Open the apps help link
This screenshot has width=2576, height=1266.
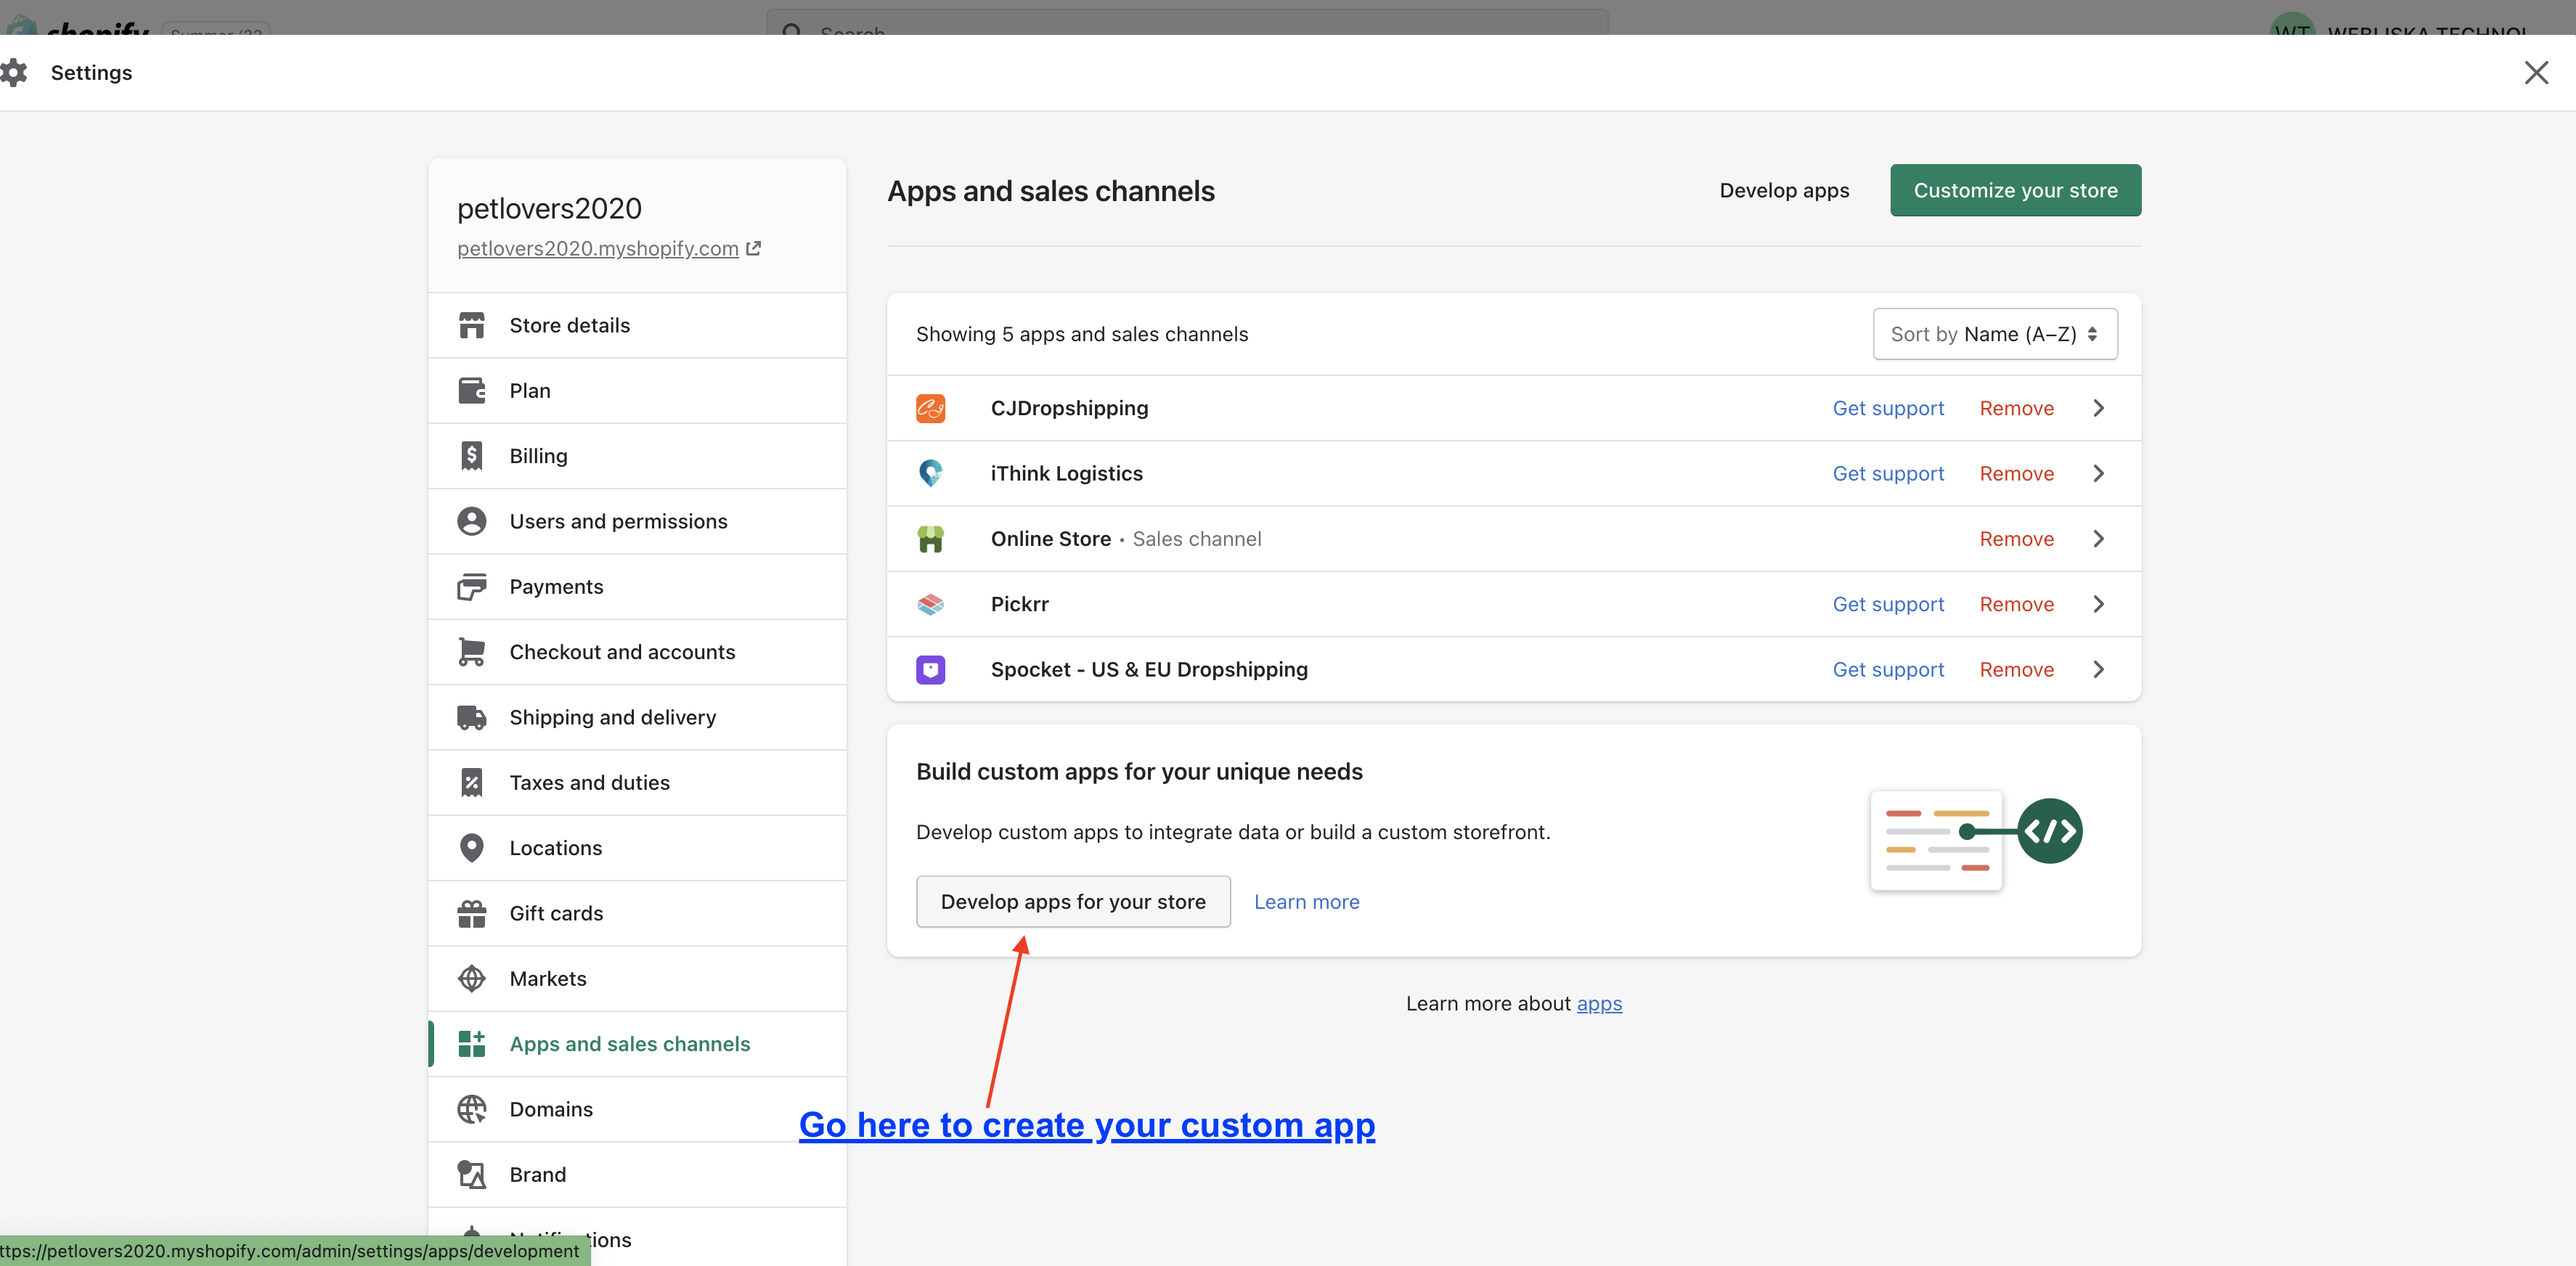click(x=1599, y=1003)
